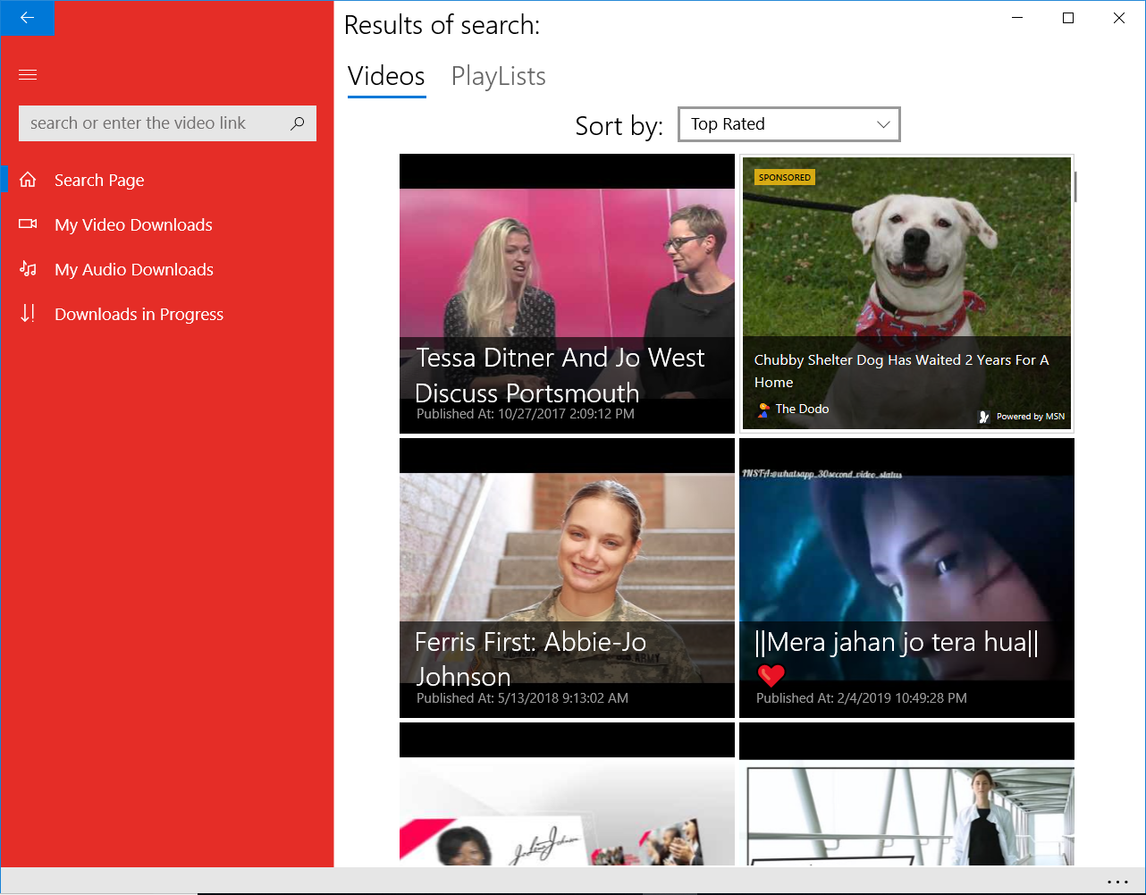Click the download arrow icon for Downloads in Progress

[28, 314]
